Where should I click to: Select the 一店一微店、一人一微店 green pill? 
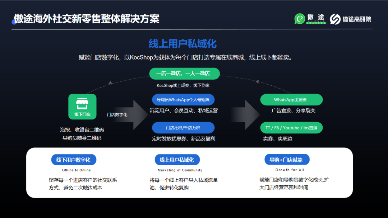pos(184,74)
